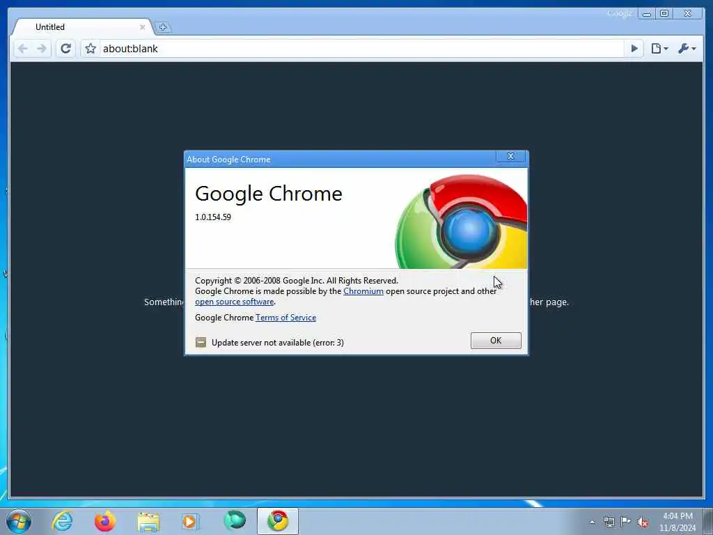
Task: Show hidden system tray icons
Action: (x=592, y=522)
